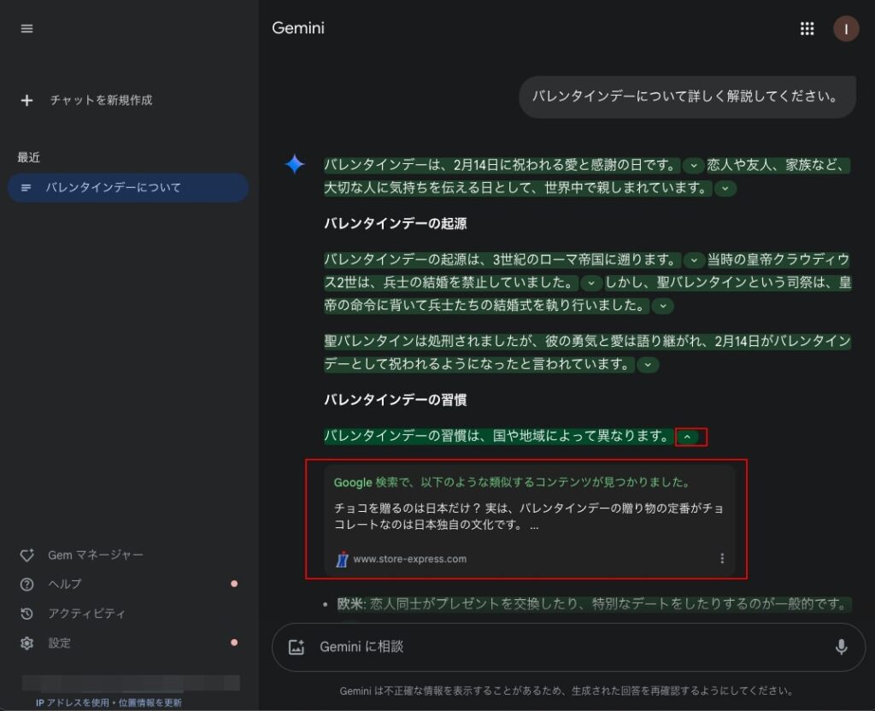Screen dimensions: 875x711
Task: Select チャットを新規作成 in sidebar
Action: click(101, 101)
